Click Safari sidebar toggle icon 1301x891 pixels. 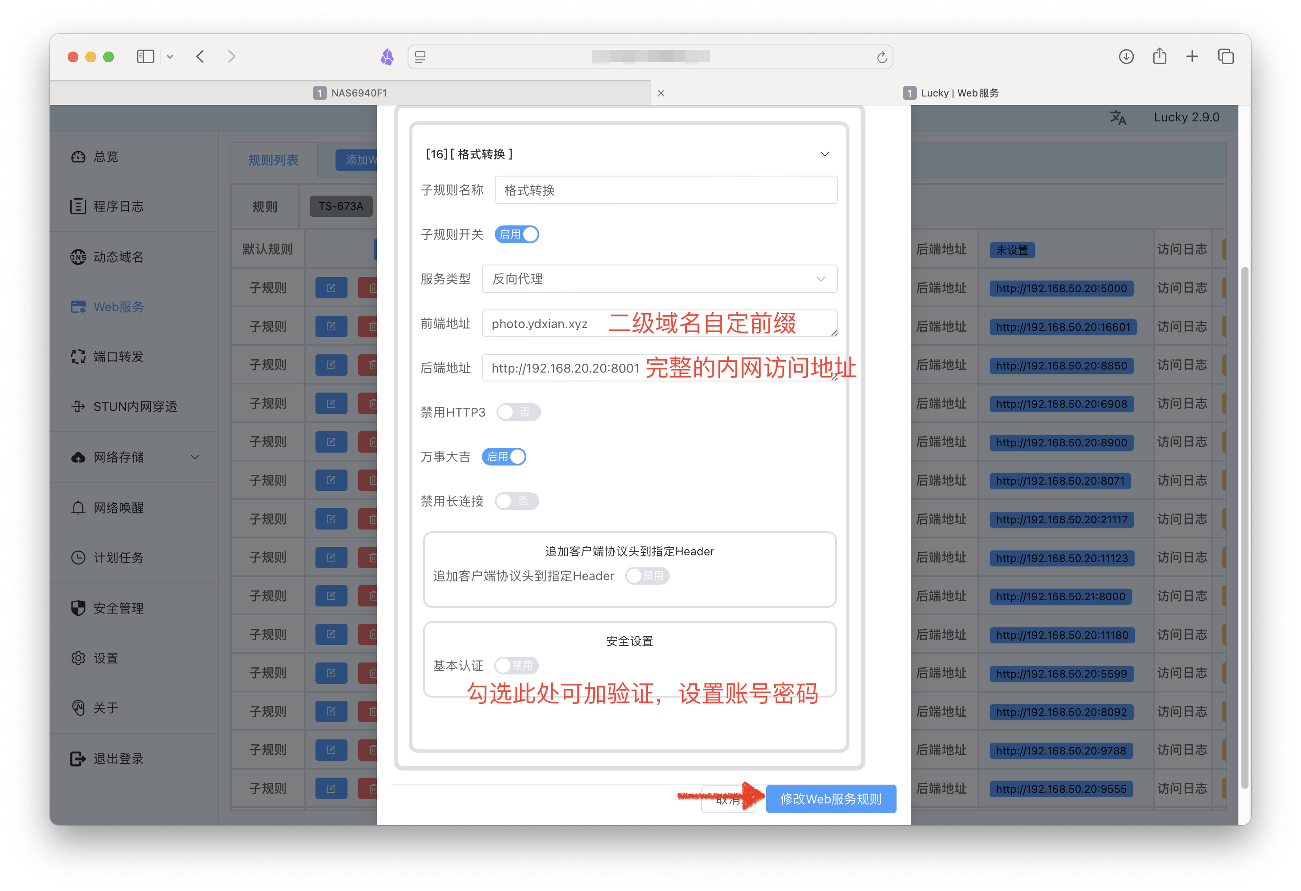click(x=145, y=56)
